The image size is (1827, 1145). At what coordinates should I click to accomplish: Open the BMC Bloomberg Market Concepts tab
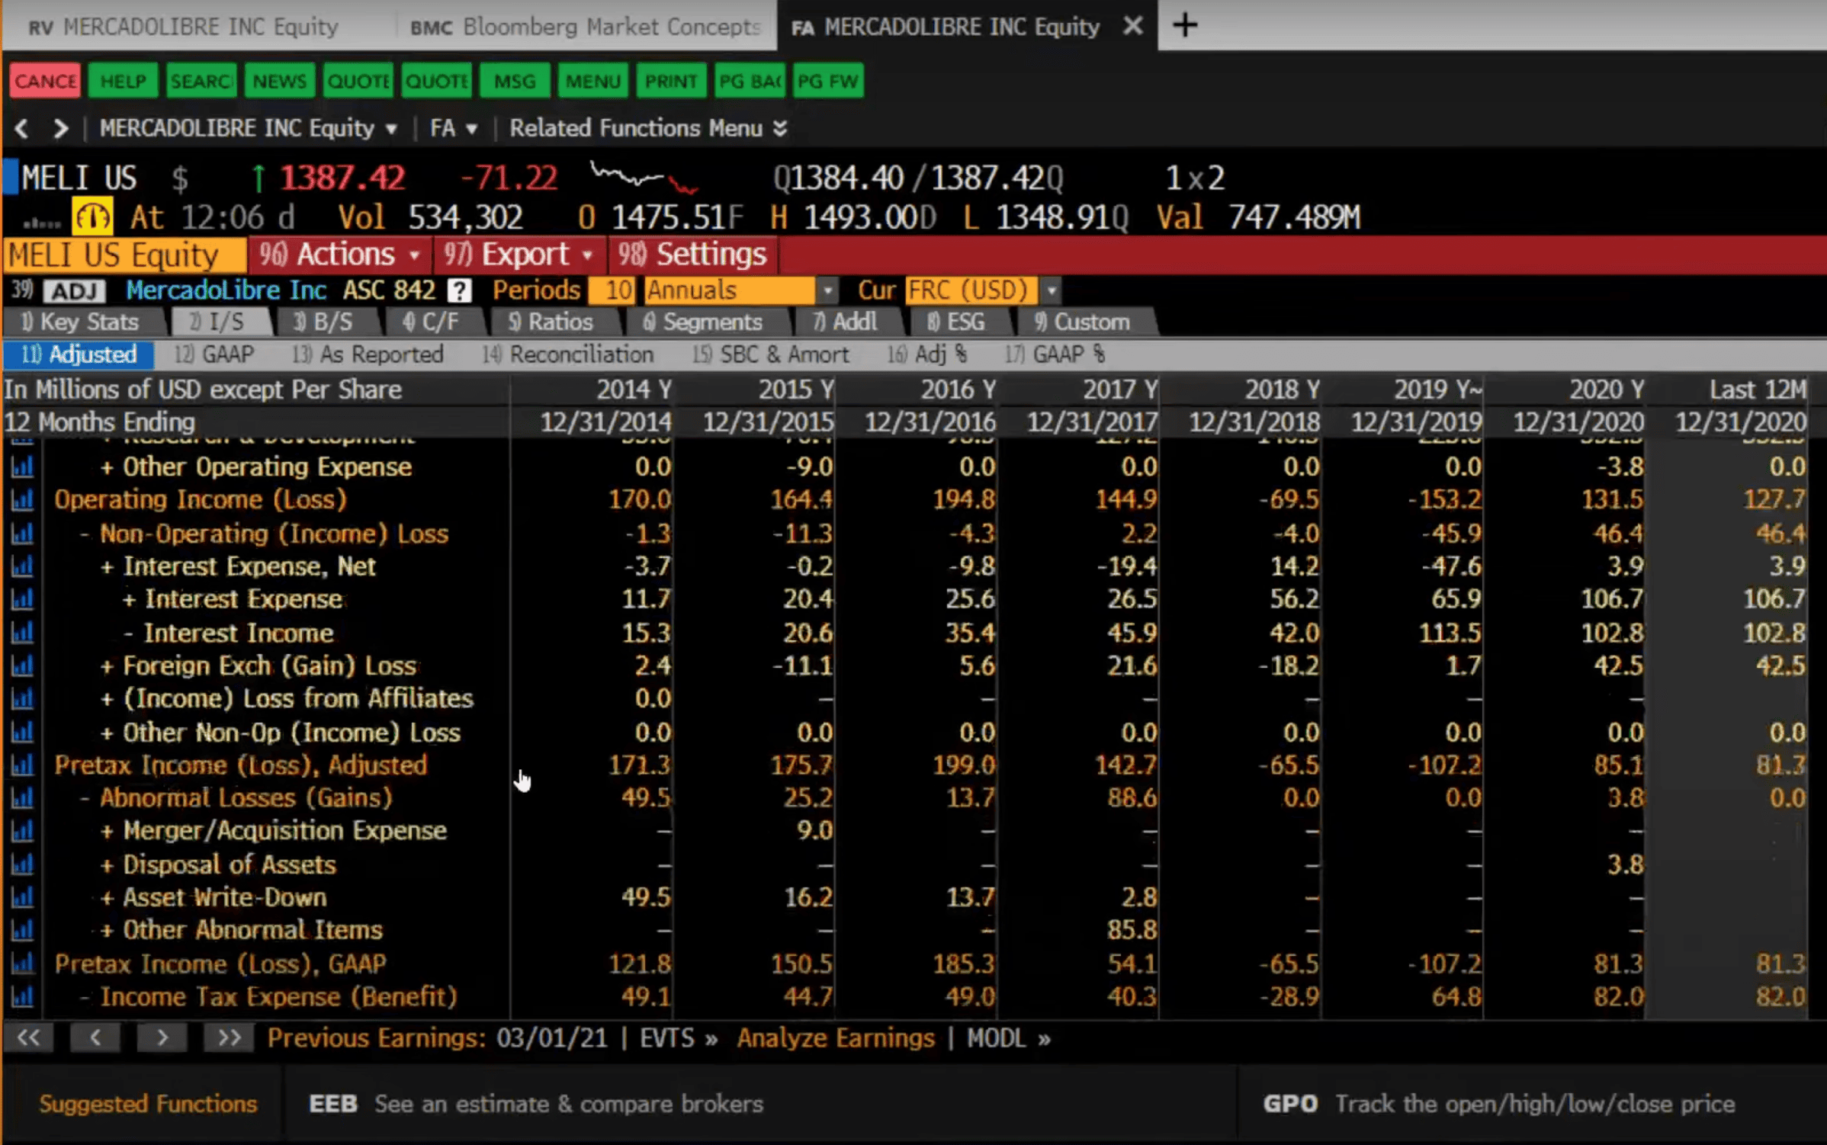586,27
